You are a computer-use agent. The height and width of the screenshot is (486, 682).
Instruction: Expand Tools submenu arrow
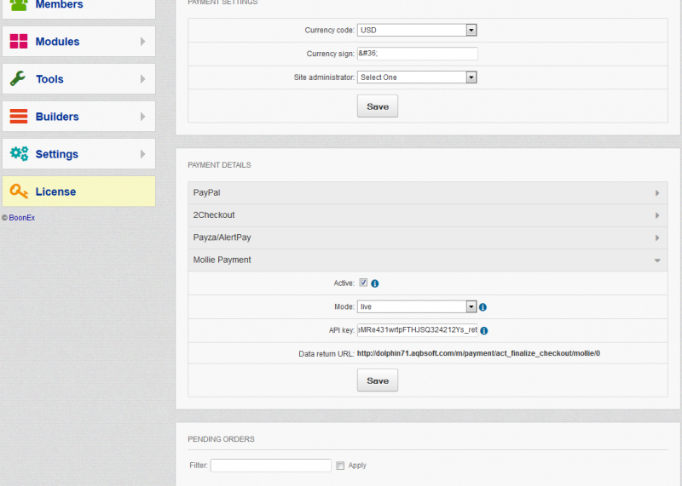142,78
